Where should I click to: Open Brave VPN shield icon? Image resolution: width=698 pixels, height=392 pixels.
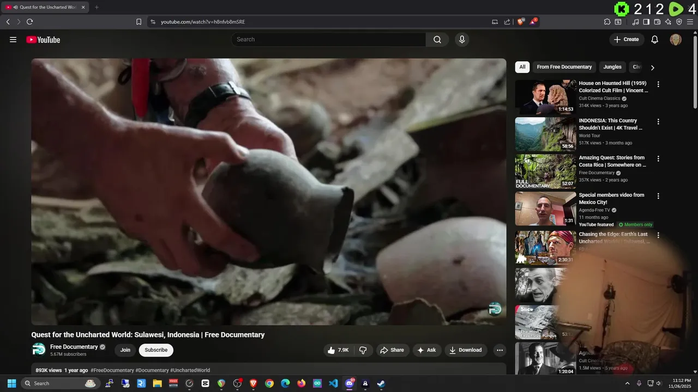[x=679, y=22]
